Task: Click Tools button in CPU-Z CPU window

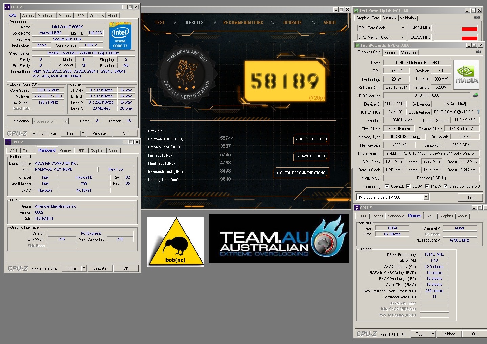Action: (71, 133)
